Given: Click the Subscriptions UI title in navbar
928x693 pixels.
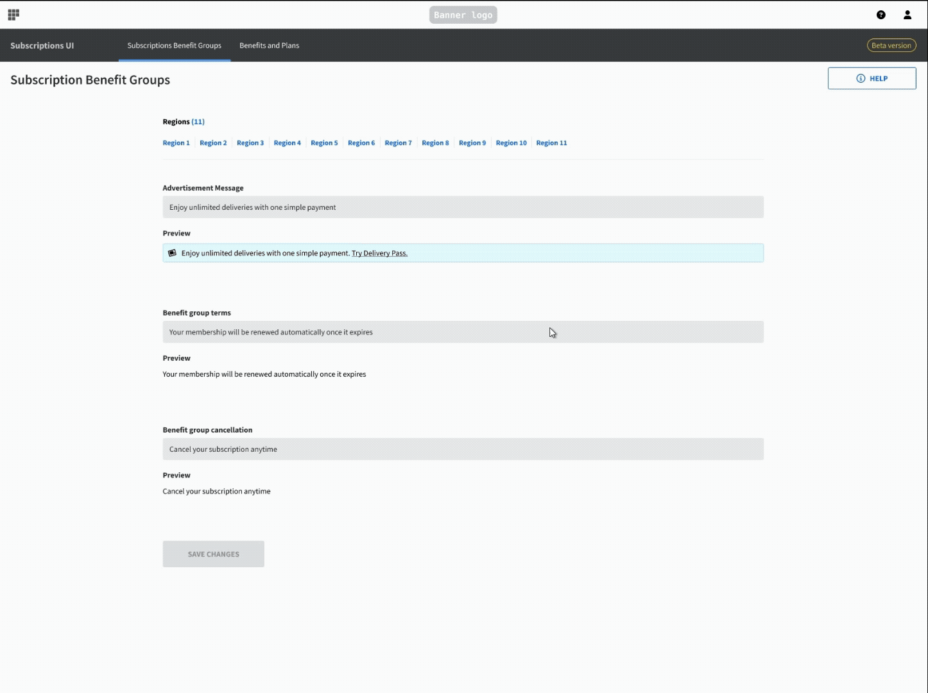Looking at the screenshot, I should pos(42,46).
